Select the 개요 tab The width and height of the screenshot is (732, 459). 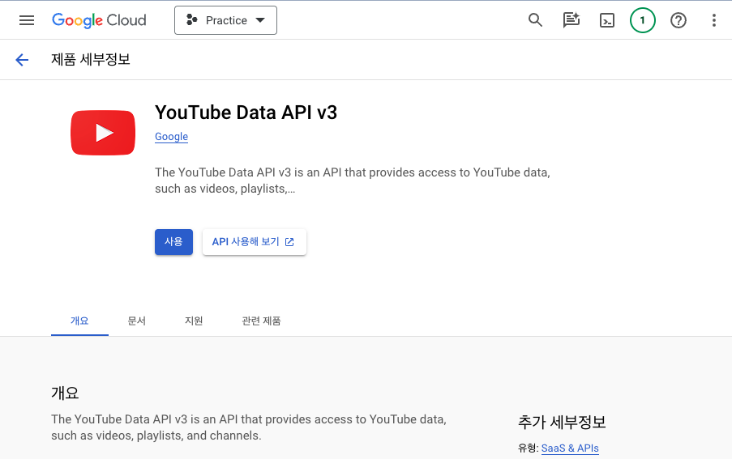[x=79, y=321]
